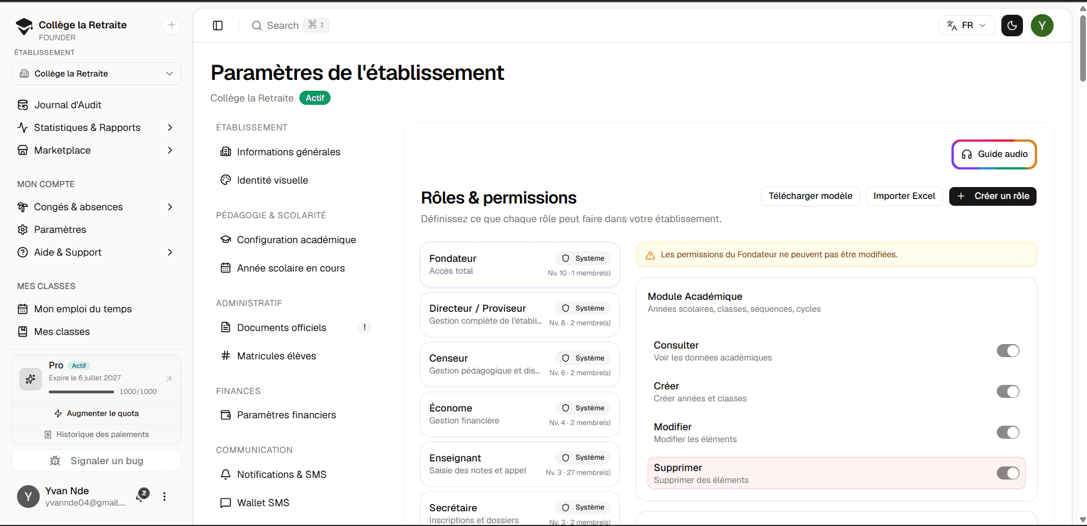Click the notification bell with badge 2

(x=141, y=497)
